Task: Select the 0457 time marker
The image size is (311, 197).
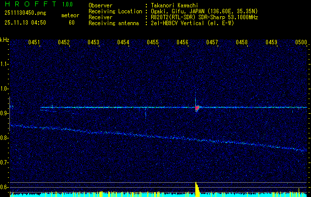Action: coord(212,43)
